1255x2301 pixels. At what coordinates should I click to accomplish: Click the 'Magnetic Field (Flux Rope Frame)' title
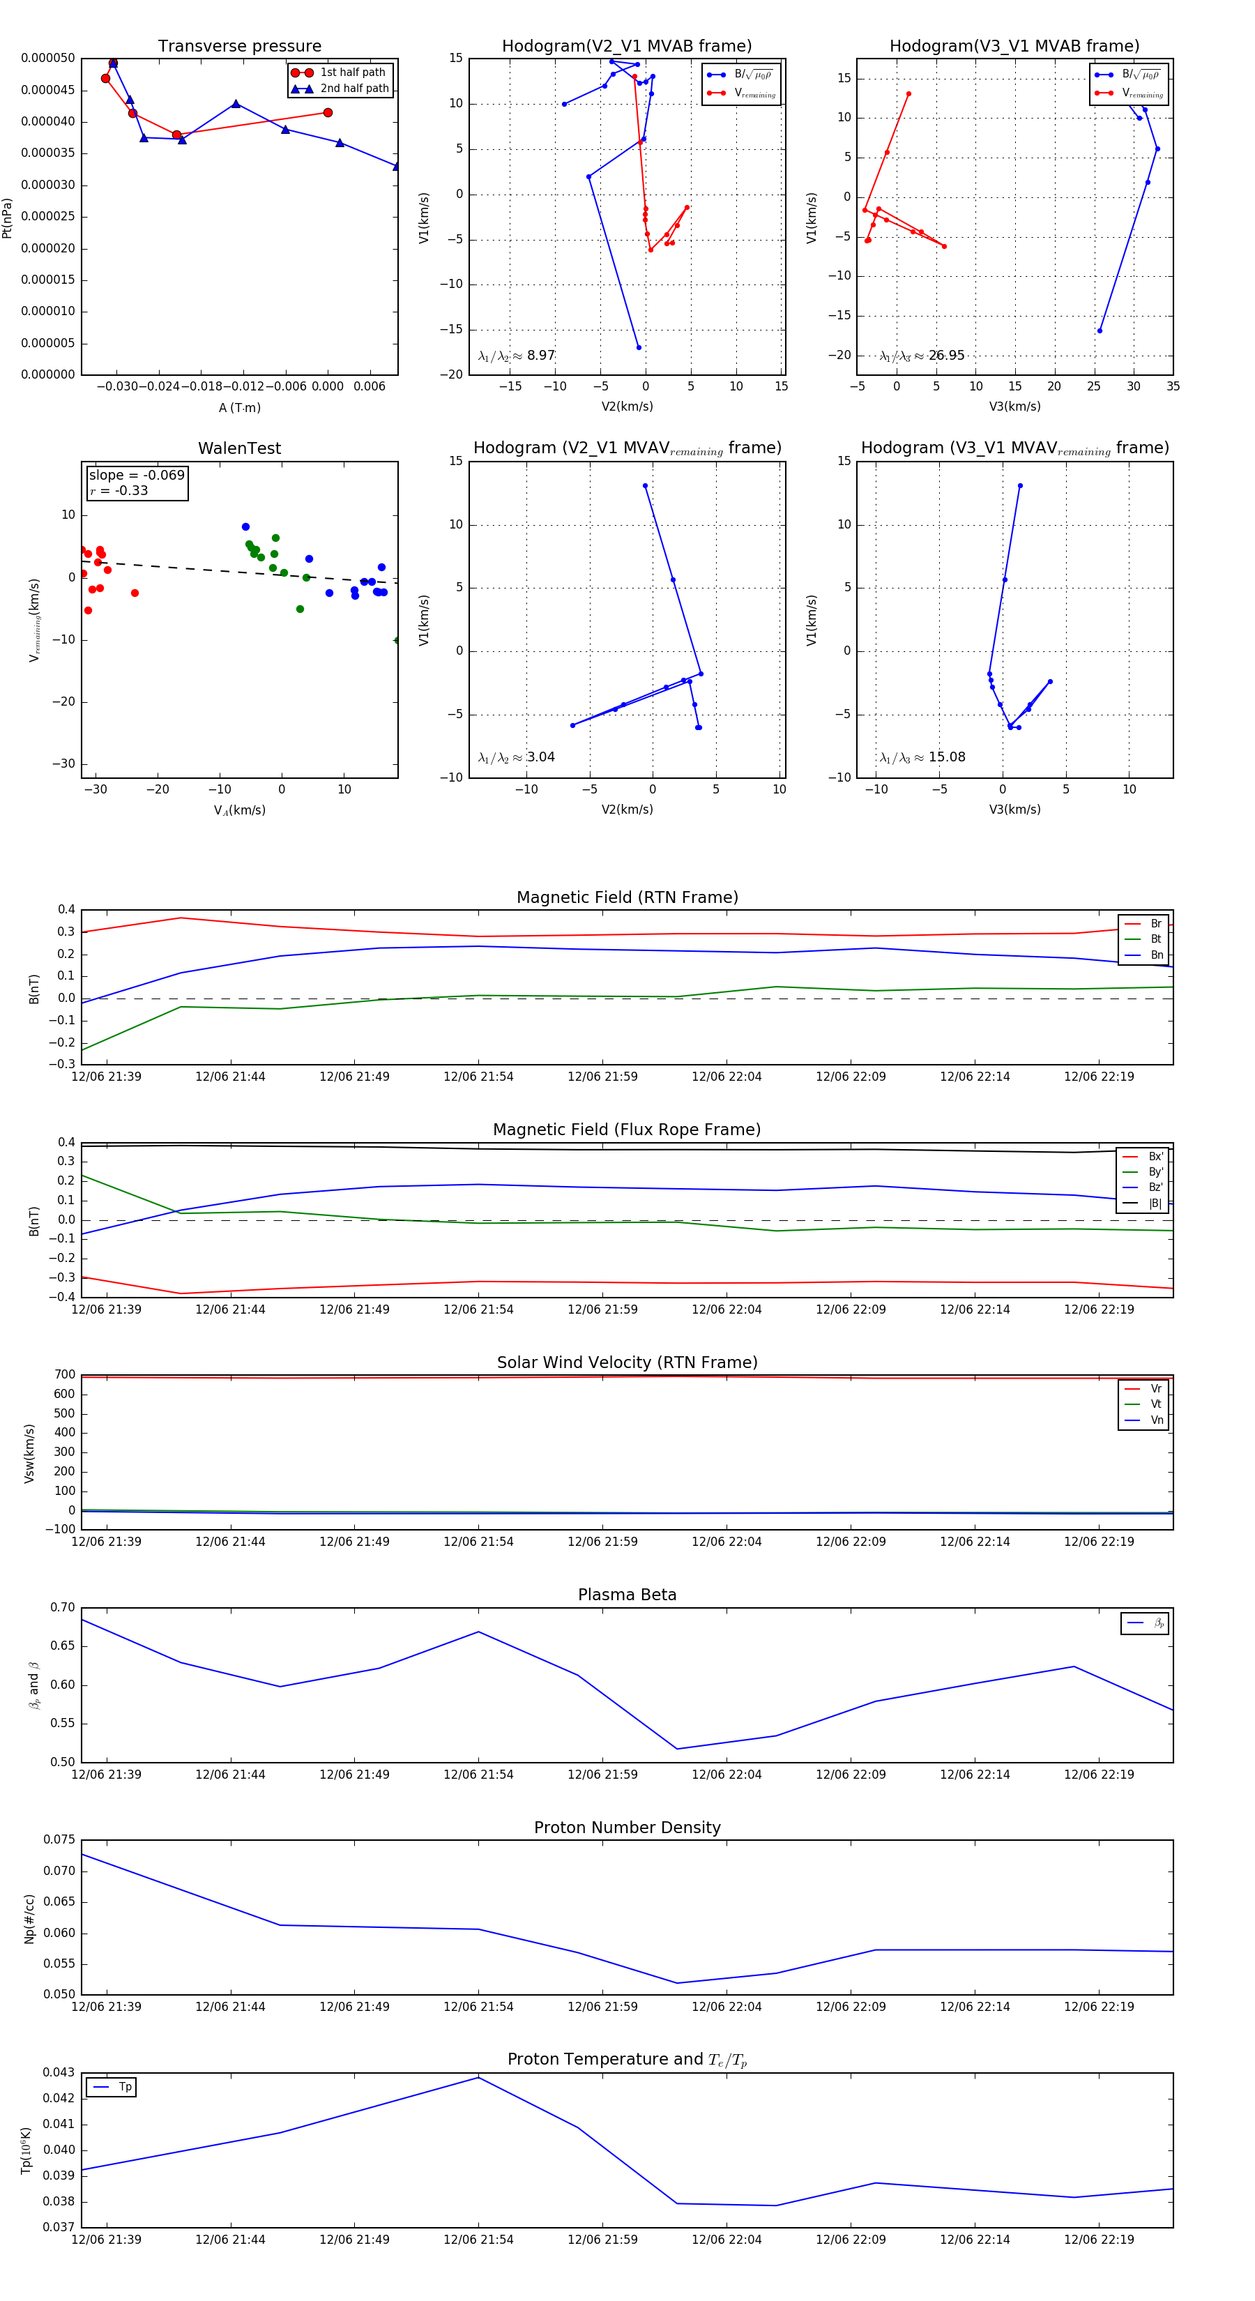tap(627, 1130)
